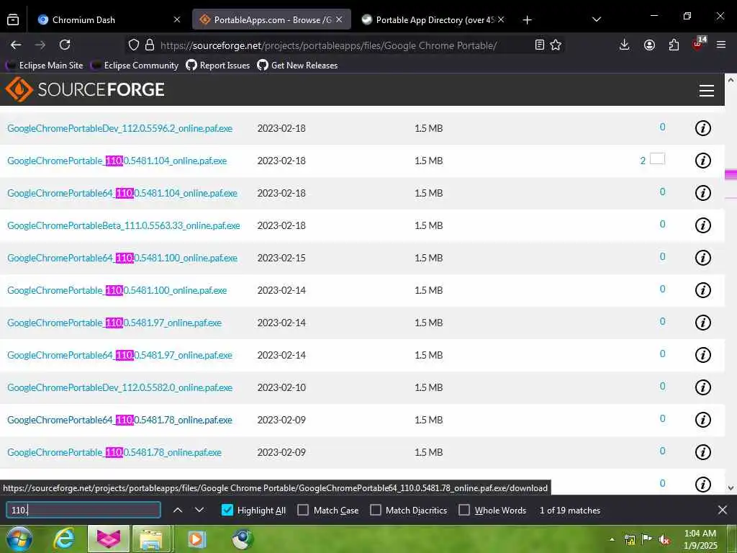Open the downloads panel icon
The height and width of the screenshot is (553, 737).
point(624,45)
